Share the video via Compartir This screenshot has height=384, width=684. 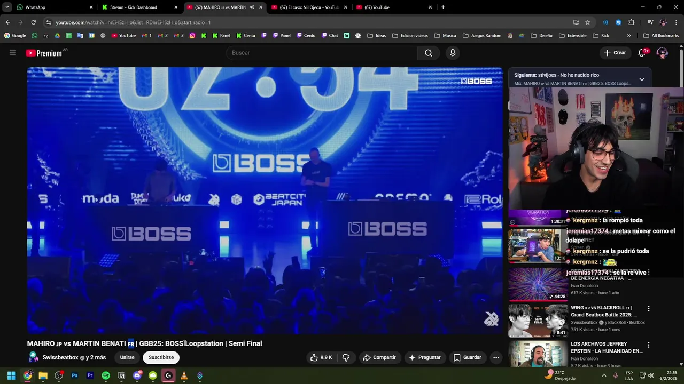click(x=379, y=357)
